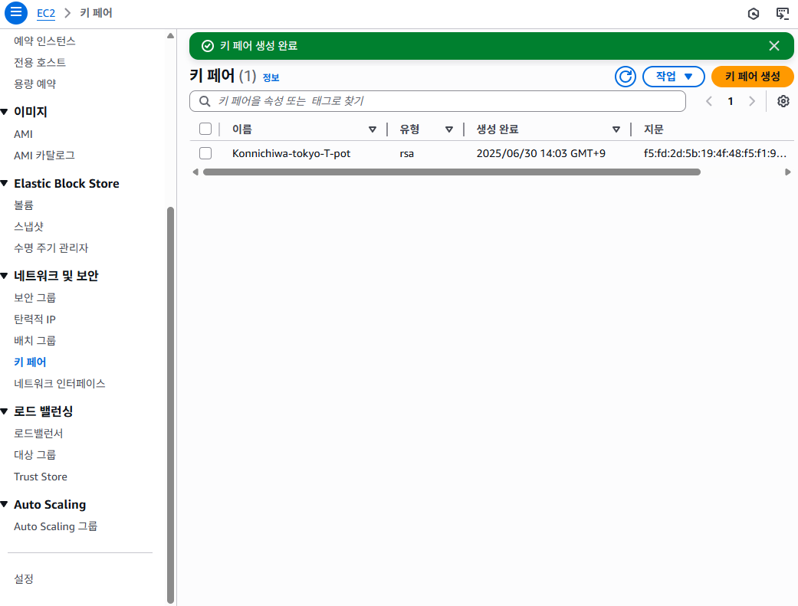
Task: Click the search magnifier icon
Action: click(x=205, y=101)
